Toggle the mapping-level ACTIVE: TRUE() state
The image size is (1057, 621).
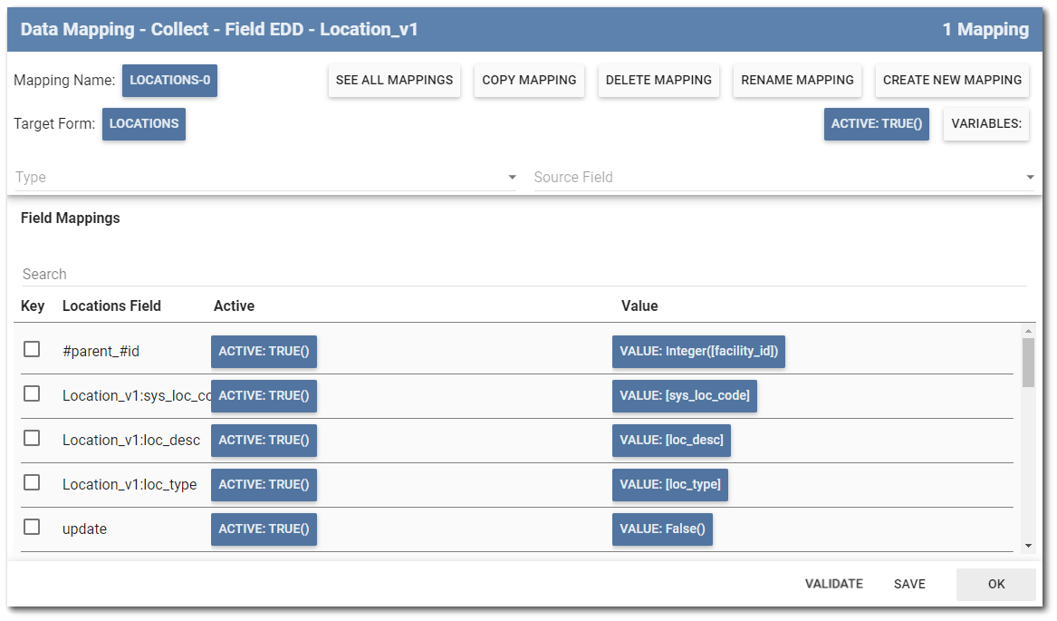[x=876, y=123]
